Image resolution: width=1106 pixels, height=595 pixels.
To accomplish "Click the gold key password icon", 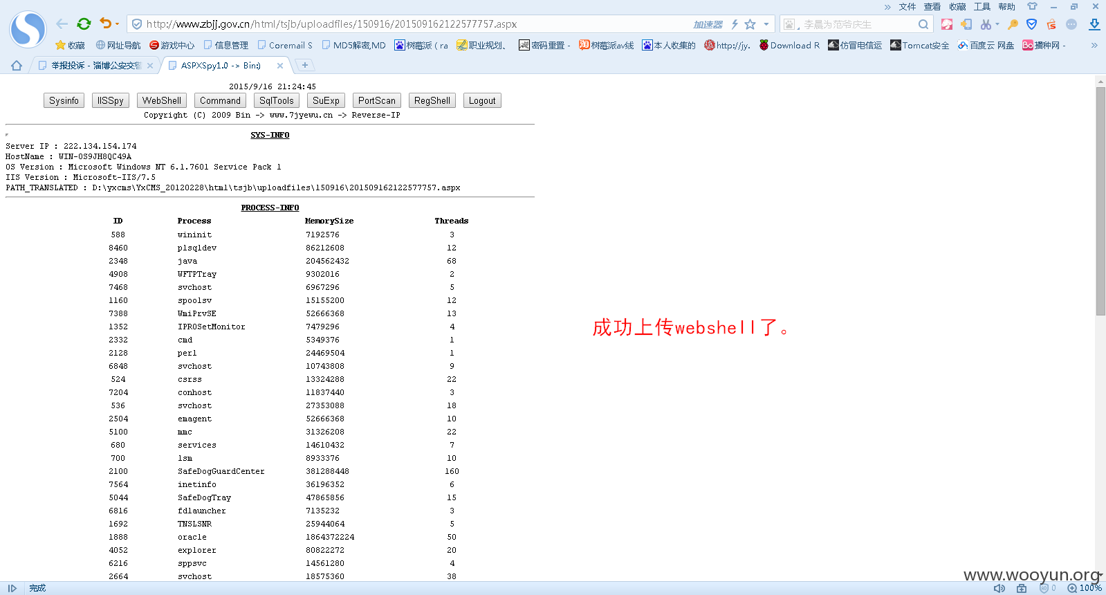I will tap(1013, 24).
